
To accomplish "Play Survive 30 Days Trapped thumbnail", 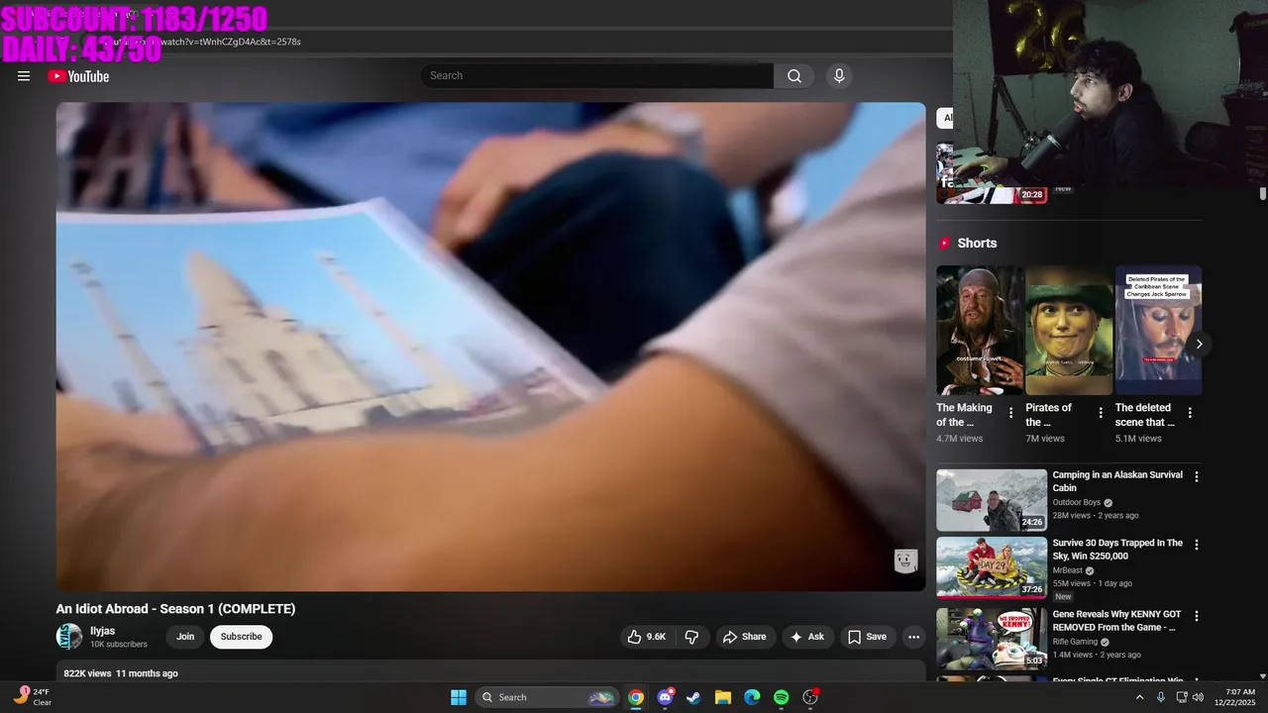I will [992, 567].
